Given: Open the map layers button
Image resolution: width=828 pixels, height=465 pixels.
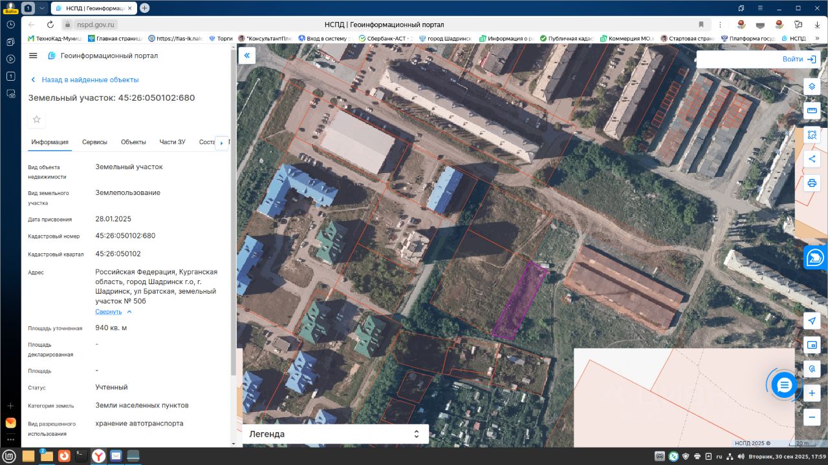Looking at the screenshot, I should [812, 87].
